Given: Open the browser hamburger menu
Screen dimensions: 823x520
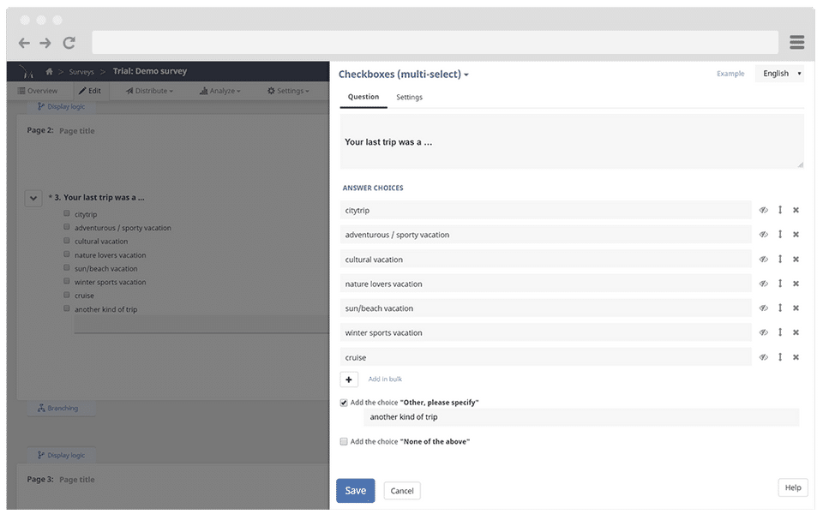Looking at the screenshot, I should 796,43.
